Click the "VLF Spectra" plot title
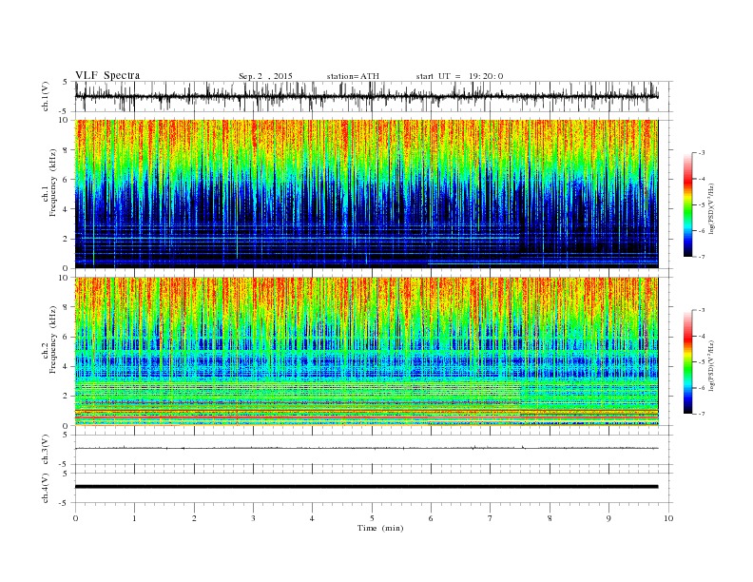Screen dimensions: 753x582 (107, 75)
